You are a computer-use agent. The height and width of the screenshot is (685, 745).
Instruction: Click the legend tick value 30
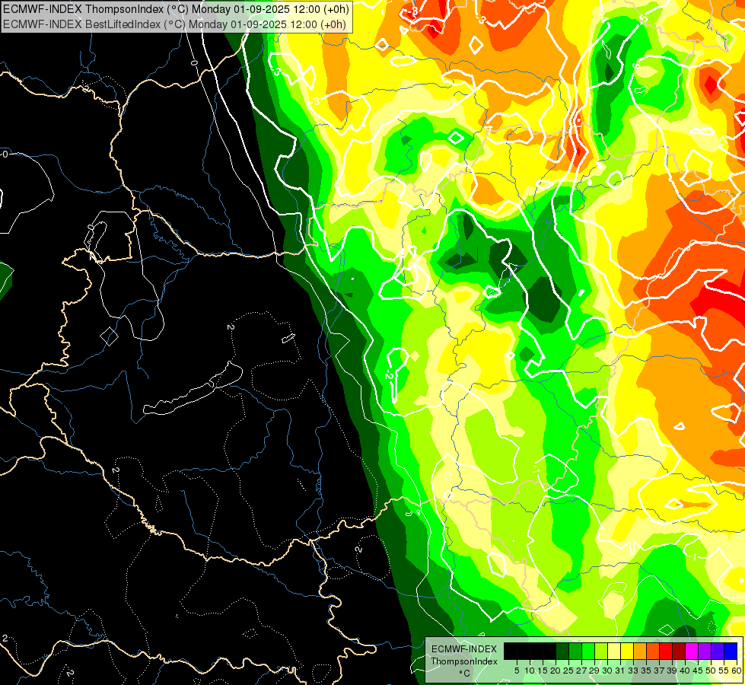click(x=608, y=671)
